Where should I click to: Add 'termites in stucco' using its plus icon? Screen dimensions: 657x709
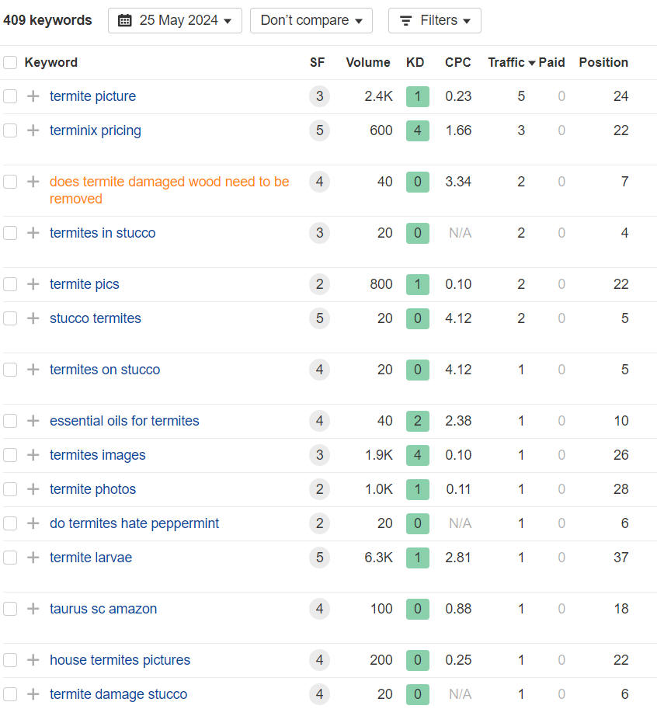[33, 233]
